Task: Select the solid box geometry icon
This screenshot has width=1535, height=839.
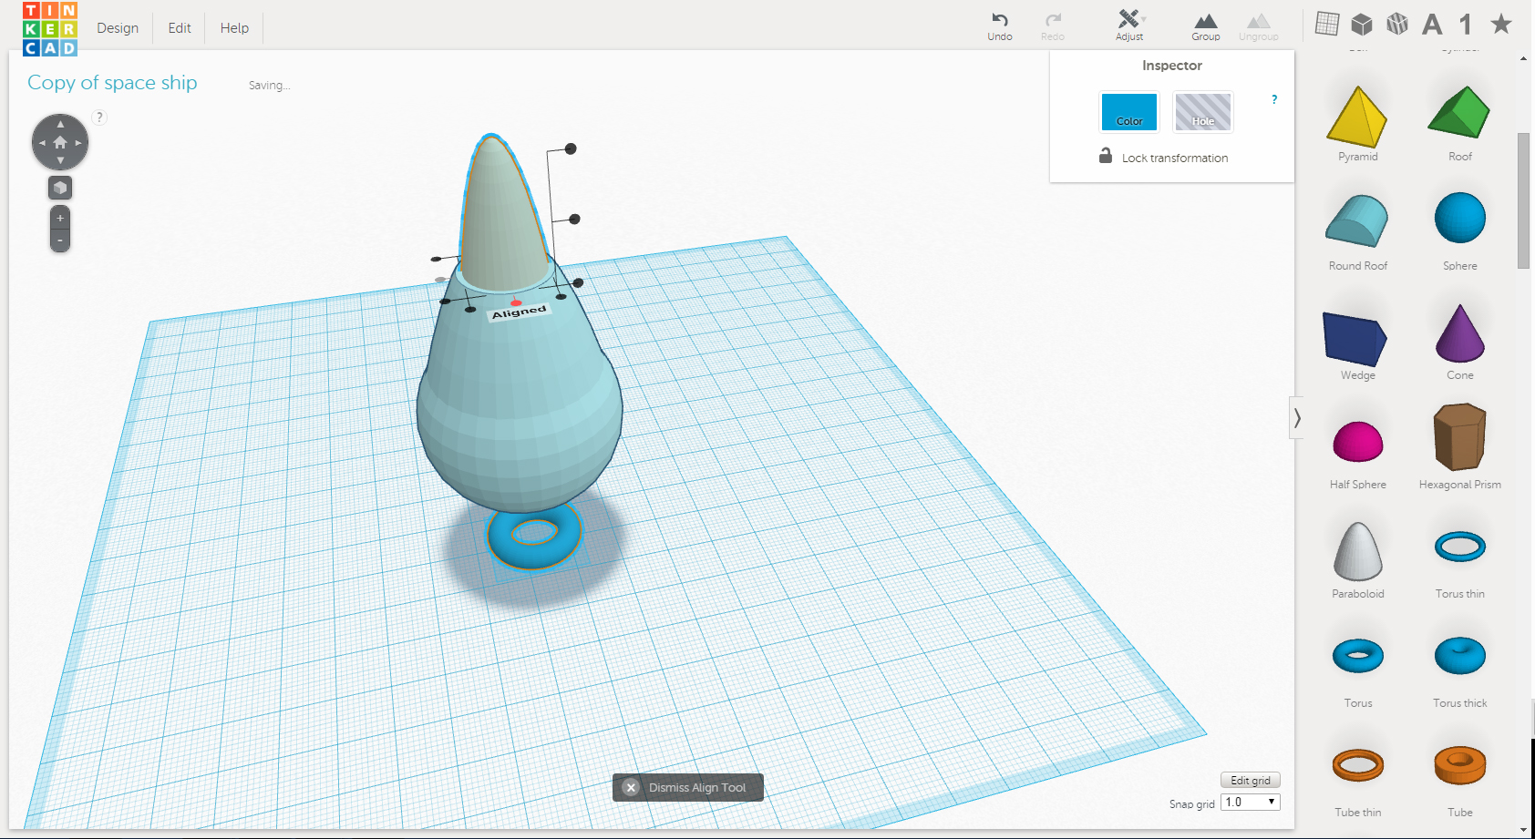Action: click(1362, 24)
